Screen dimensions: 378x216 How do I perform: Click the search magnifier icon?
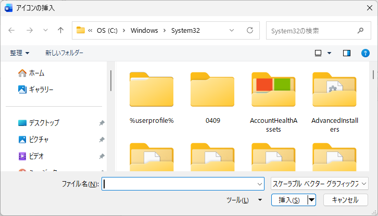click(x=360, y=31)
